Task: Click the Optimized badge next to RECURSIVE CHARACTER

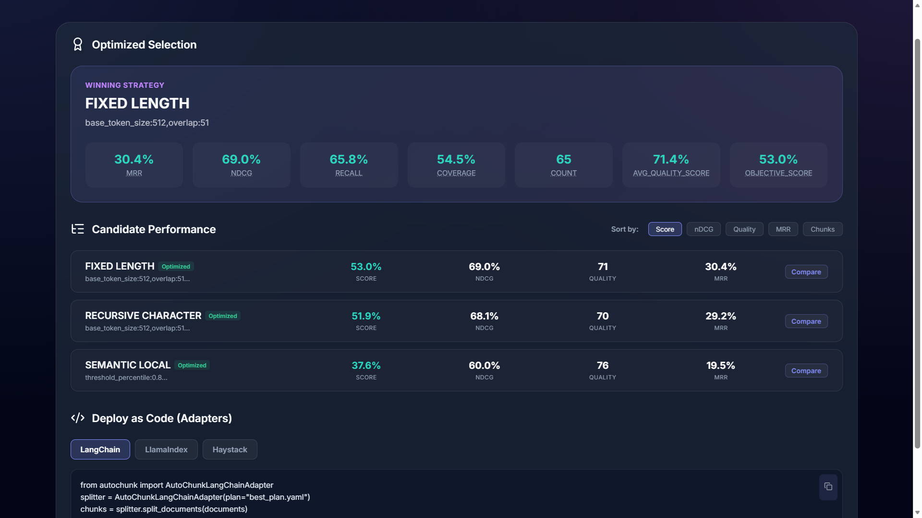Action: (223, 316)
